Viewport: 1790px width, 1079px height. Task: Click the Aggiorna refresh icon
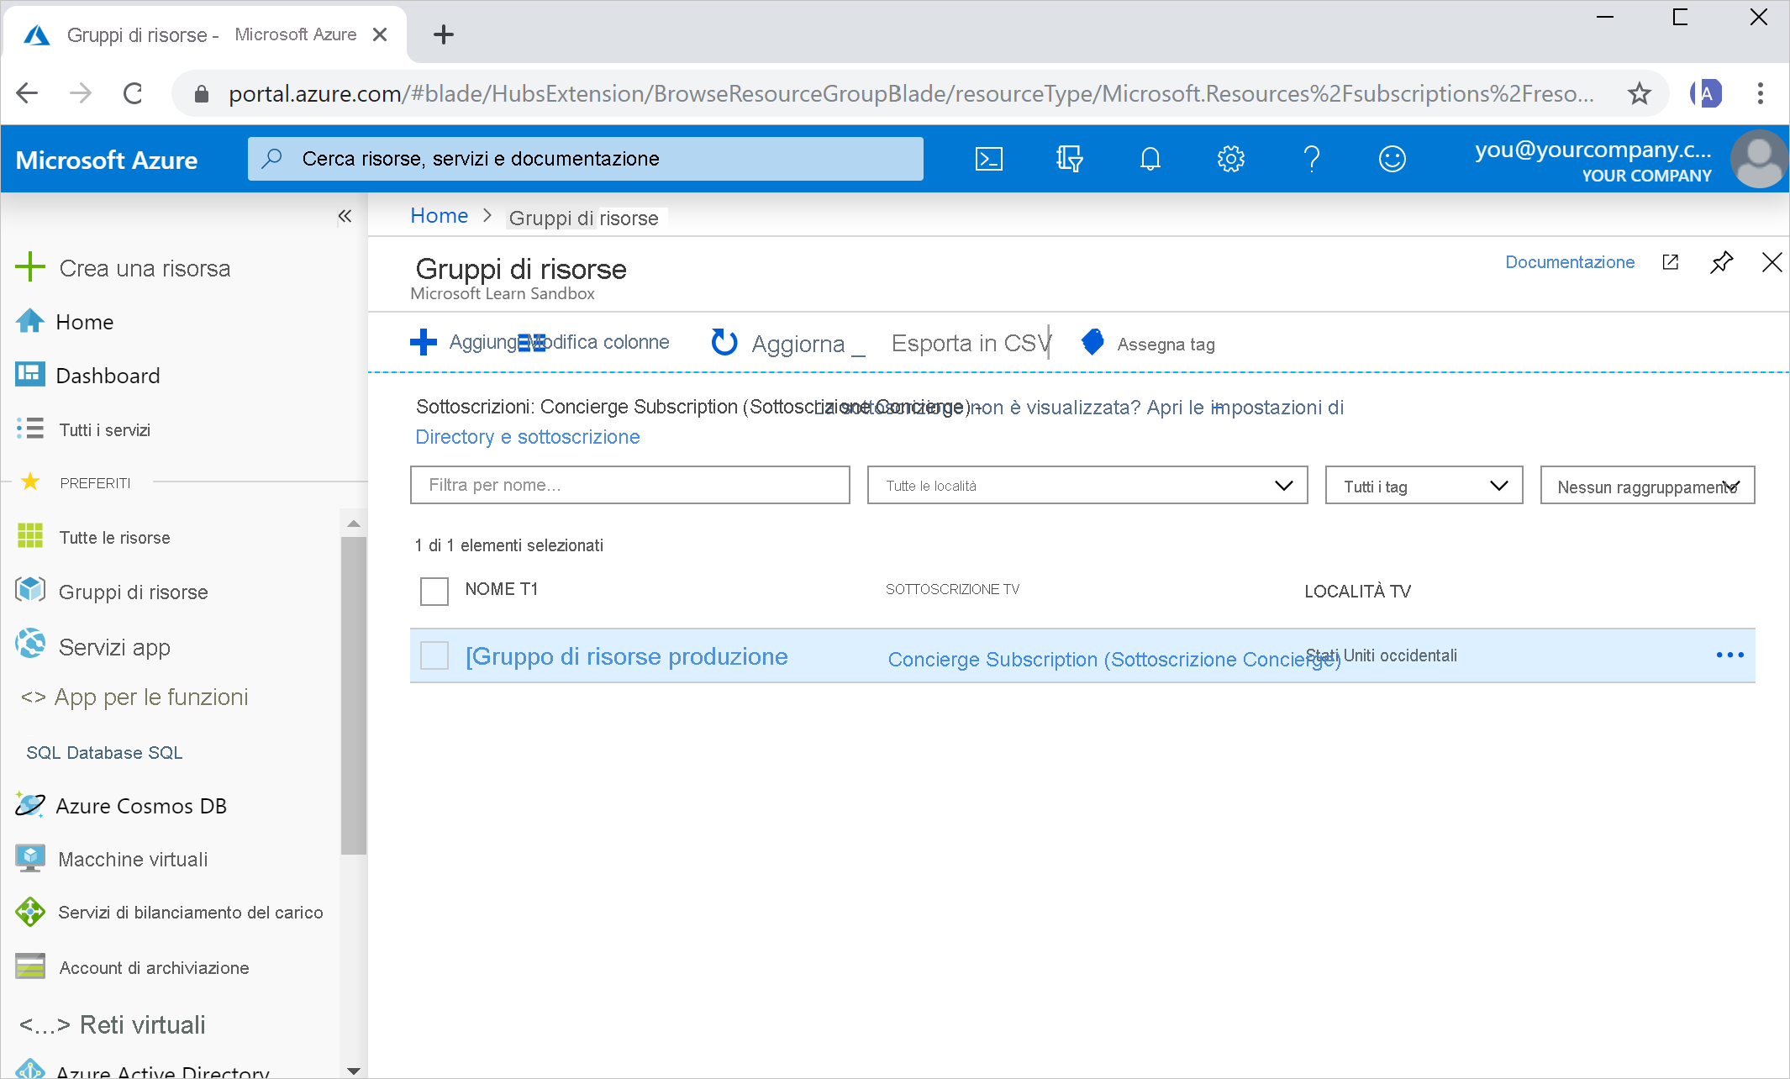tap(724, 342)
